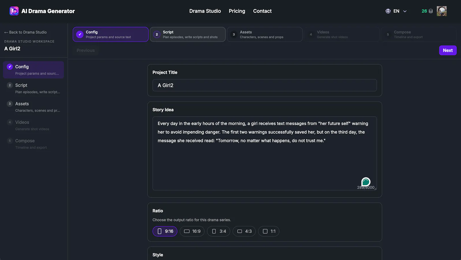Open the language globe icon
This screenshot has height=260, width=461.
[388, 11]
